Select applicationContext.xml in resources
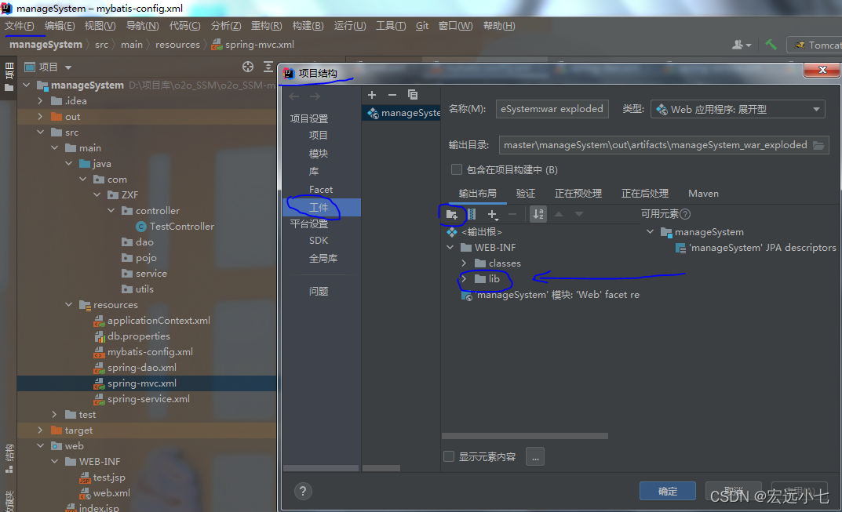 click(x=152, y=321)
